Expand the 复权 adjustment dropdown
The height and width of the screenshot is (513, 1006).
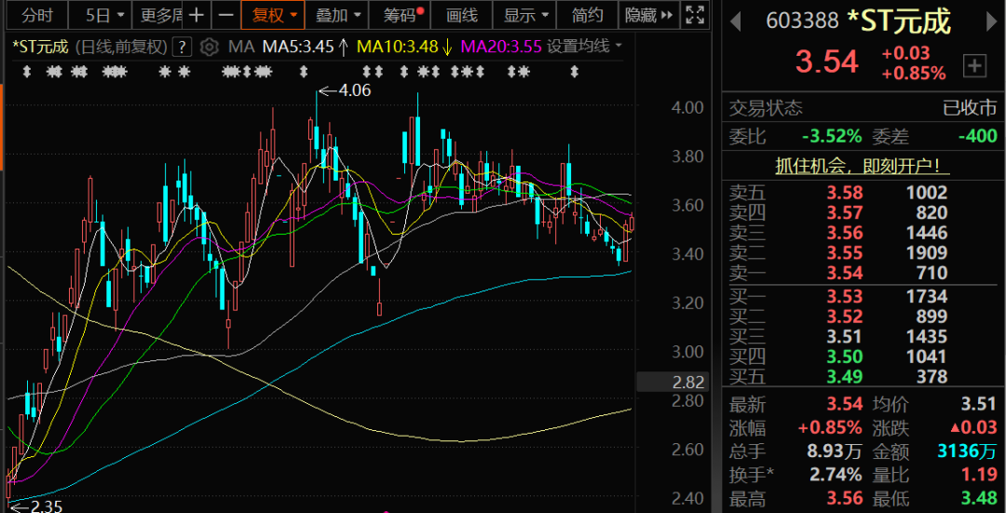point(273,16)
